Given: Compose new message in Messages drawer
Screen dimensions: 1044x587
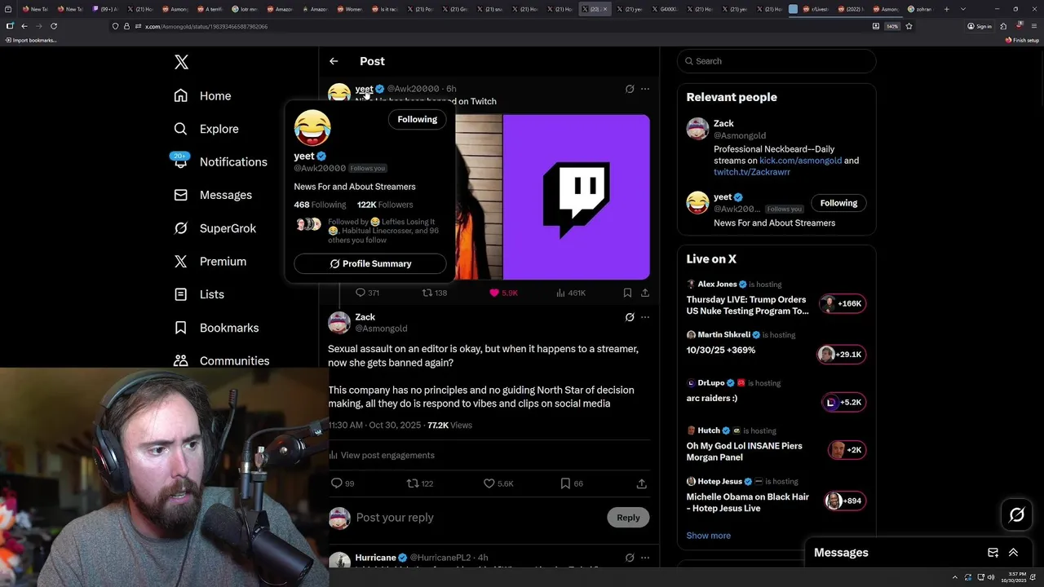Looking at the screenshot, I should pos(993,553).
